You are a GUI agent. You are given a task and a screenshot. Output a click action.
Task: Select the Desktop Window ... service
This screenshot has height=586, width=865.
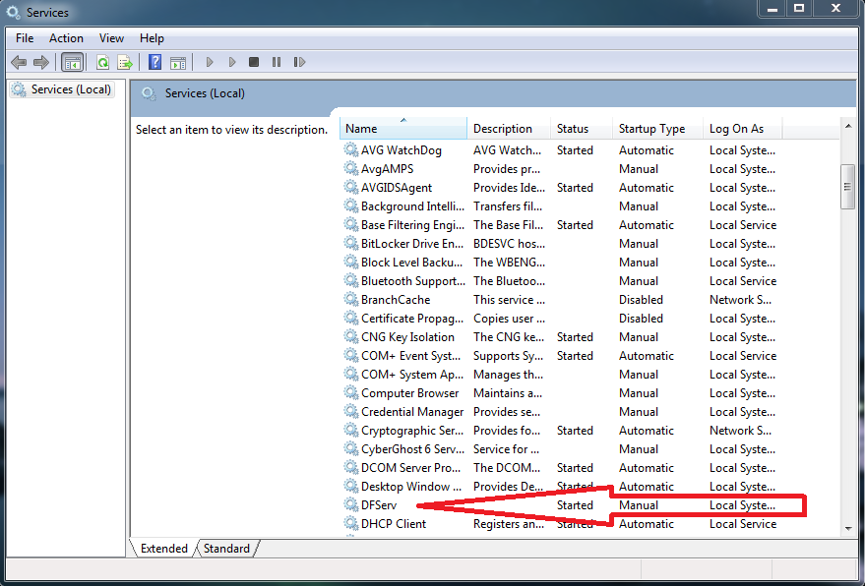[560, 487]
